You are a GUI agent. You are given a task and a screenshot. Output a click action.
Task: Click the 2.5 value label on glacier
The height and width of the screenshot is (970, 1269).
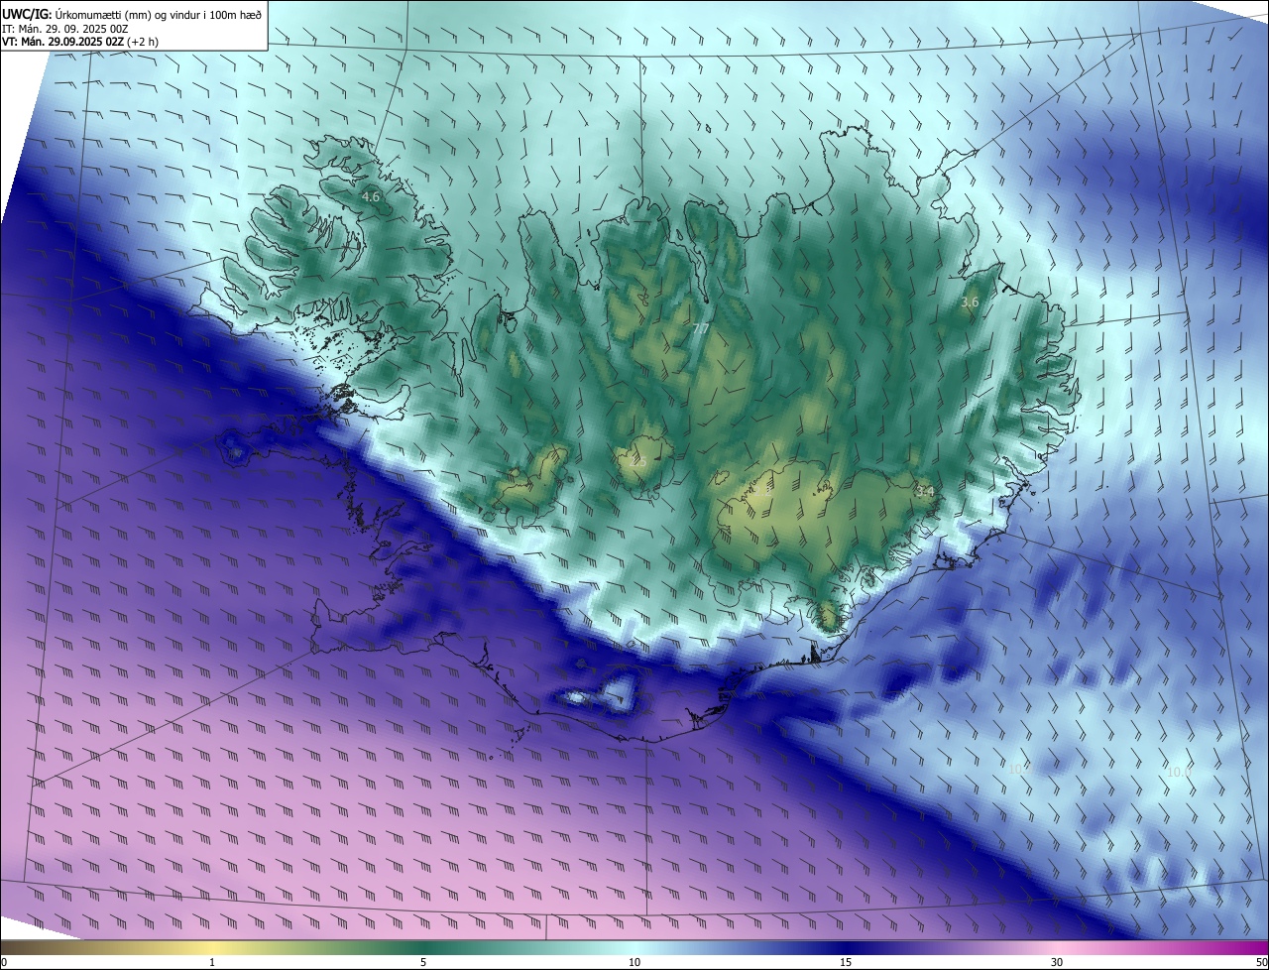click(x=637, y=463)
